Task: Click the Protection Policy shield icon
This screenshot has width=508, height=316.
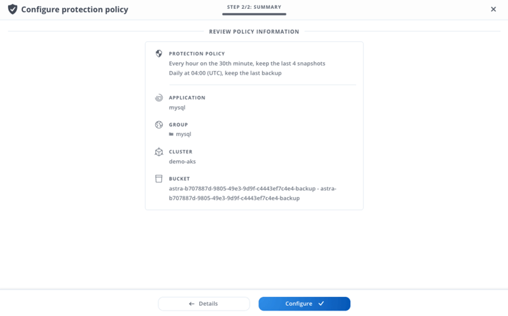Action: pos(159,53)
